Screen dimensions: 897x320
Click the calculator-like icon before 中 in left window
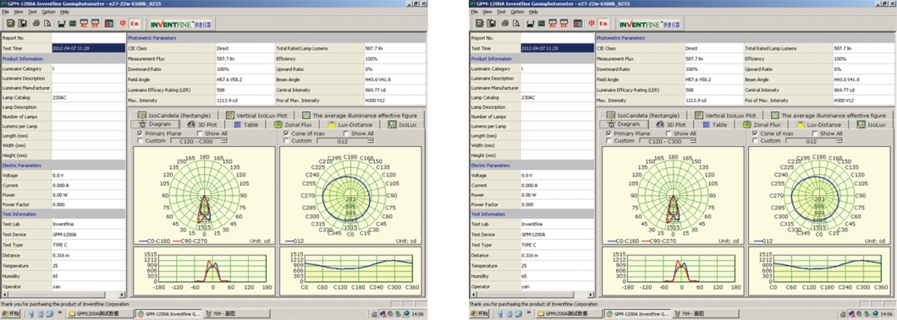108,24
